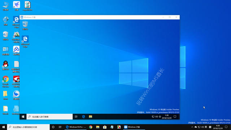Maximize the Windows Sandbox window
231x130 pixels.
(x=170, y=17)
